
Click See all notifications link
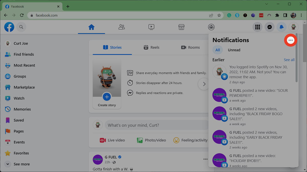click(x=289, y=60)
